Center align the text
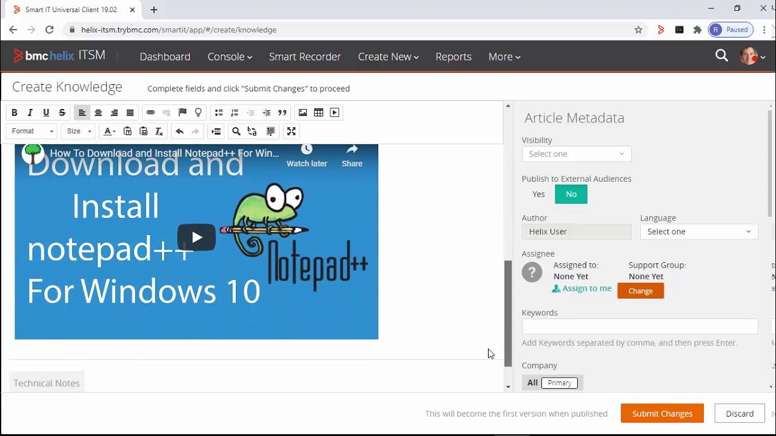The width and height of the screenshot is (776, 436). pyautogui.click(x=98, y=113)
